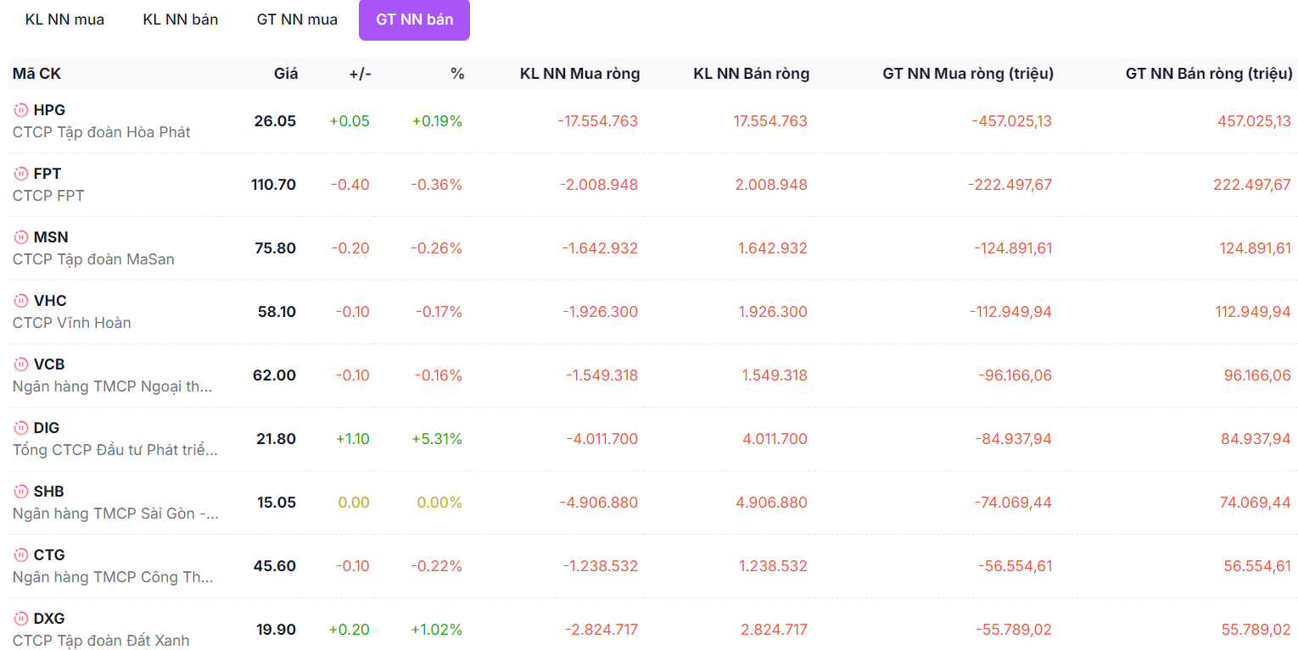Sort by the Giá column header
This screenshot has height=650, width=1298.
[x=286, y=74]
